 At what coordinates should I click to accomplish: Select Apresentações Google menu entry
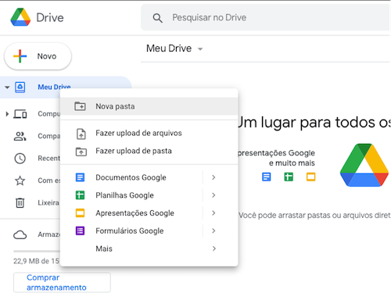(x=149, y=213)
